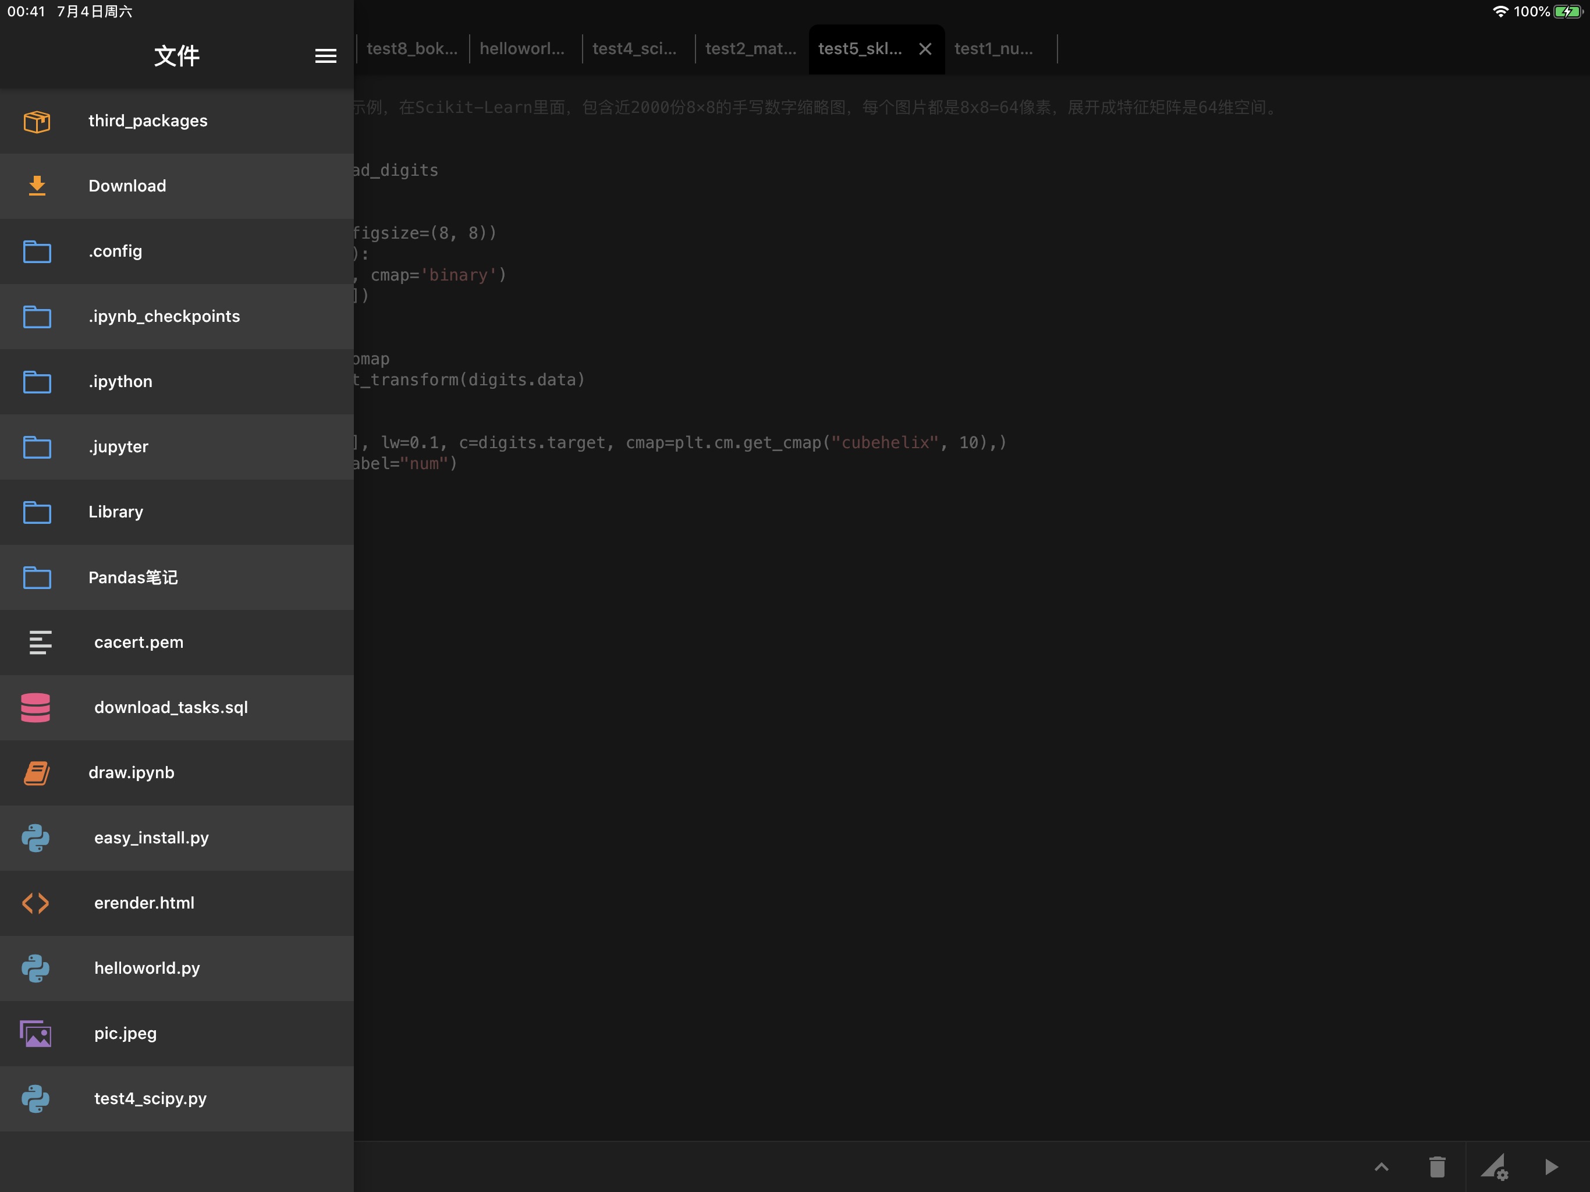Click the HTML file icon for erender.html
Screen dimensions: 1590x1192
pyautogui.click(x=35, y=903)
